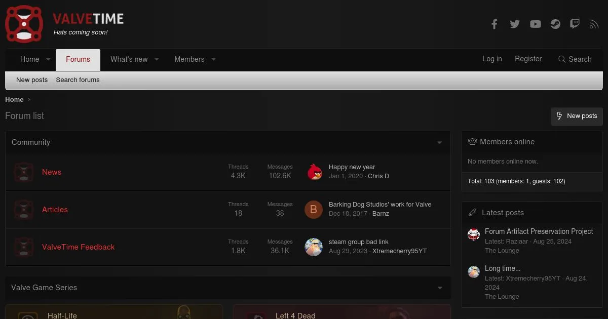This screenshot has height=319, width=608.
Task: Collapse the Community category
Action: [439, 143]
